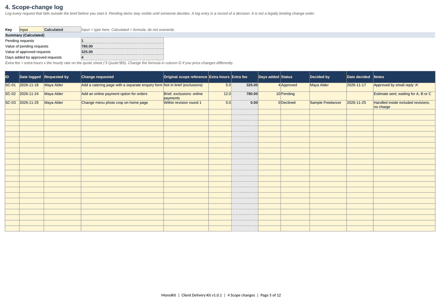Viewport: 440px width, 302px height.
Task: Click 'Brief, exclusions: online payments' cell
Action: click(x=186, y=96)
